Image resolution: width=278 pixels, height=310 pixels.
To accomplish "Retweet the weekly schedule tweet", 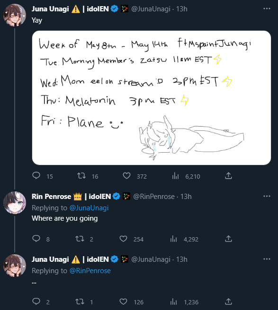I will (81, 176).
